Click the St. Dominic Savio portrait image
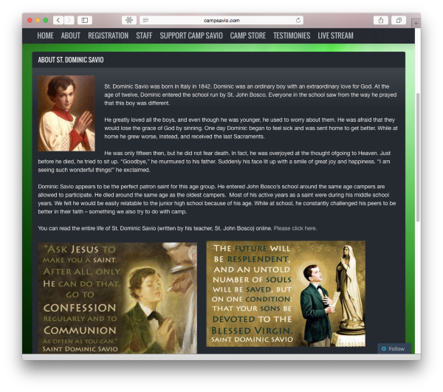 click(66, 113)
